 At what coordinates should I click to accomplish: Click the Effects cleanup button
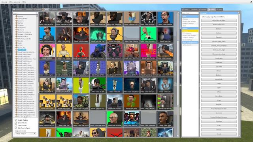coord(219,71)
